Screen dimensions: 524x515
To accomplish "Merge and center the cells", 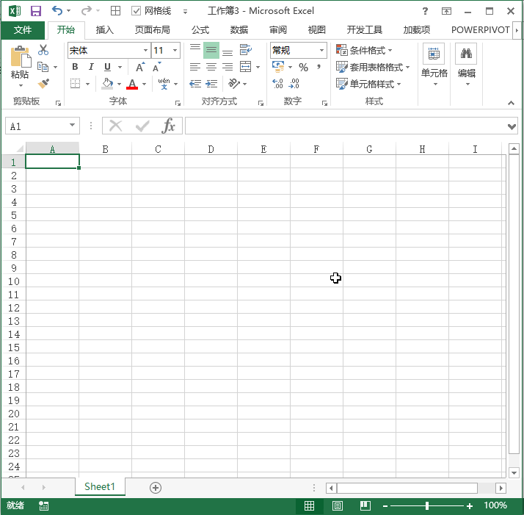I will (246, 67).
